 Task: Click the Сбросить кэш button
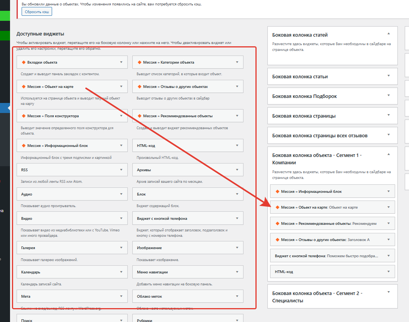click(37, 12)
